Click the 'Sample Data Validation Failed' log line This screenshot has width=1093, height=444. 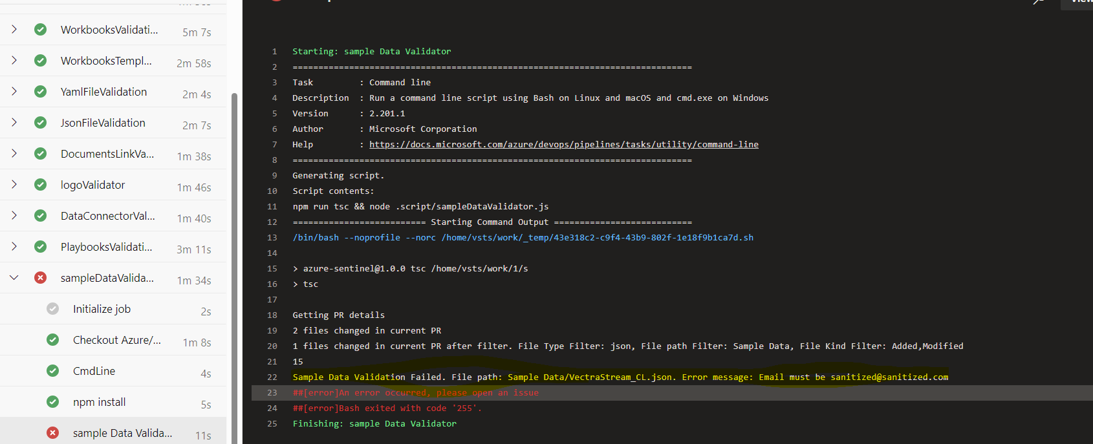coord(620,377)
